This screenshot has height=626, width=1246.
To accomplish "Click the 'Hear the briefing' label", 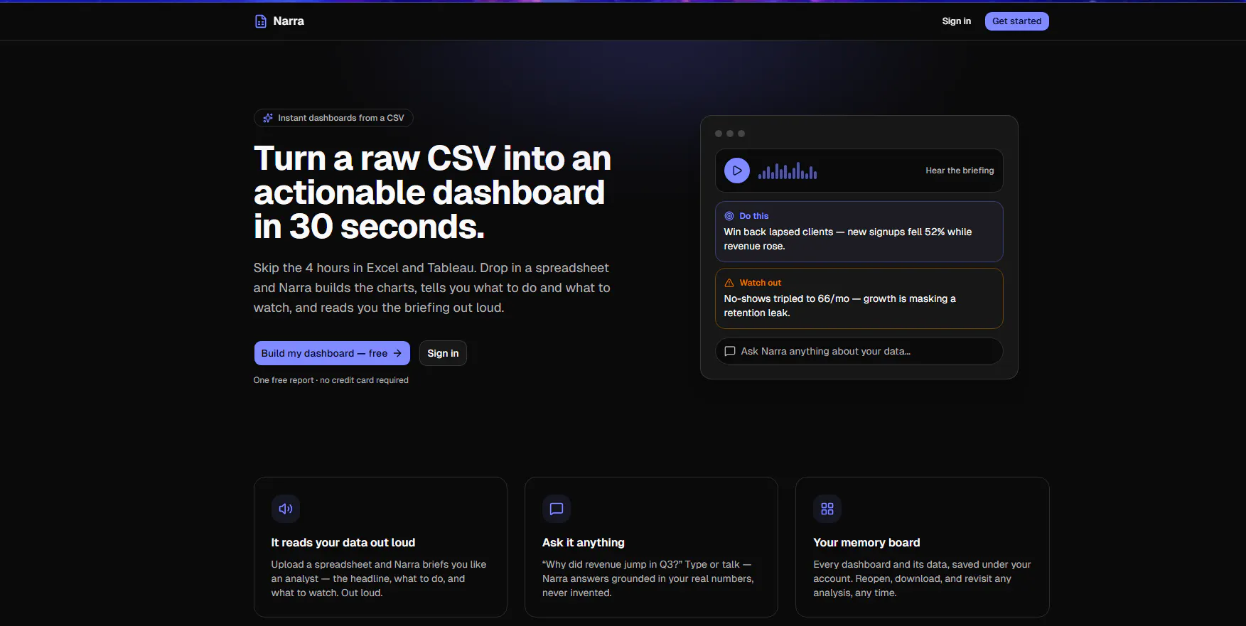I will [x=960, y=171].
